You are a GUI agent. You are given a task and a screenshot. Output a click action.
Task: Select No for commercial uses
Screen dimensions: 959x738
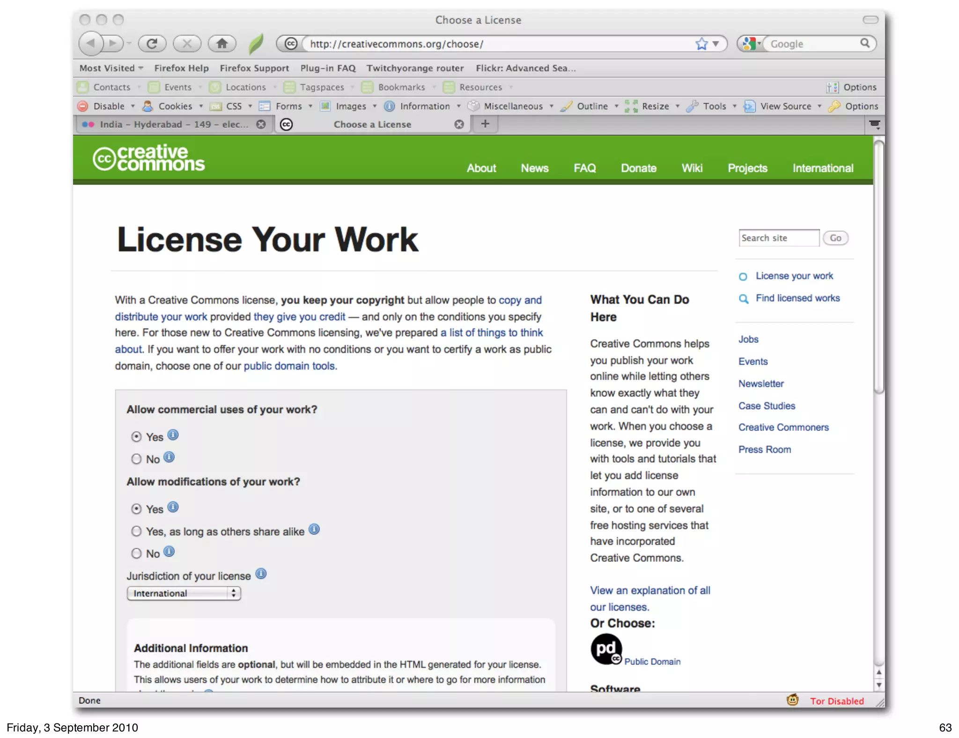click(136, 459)
